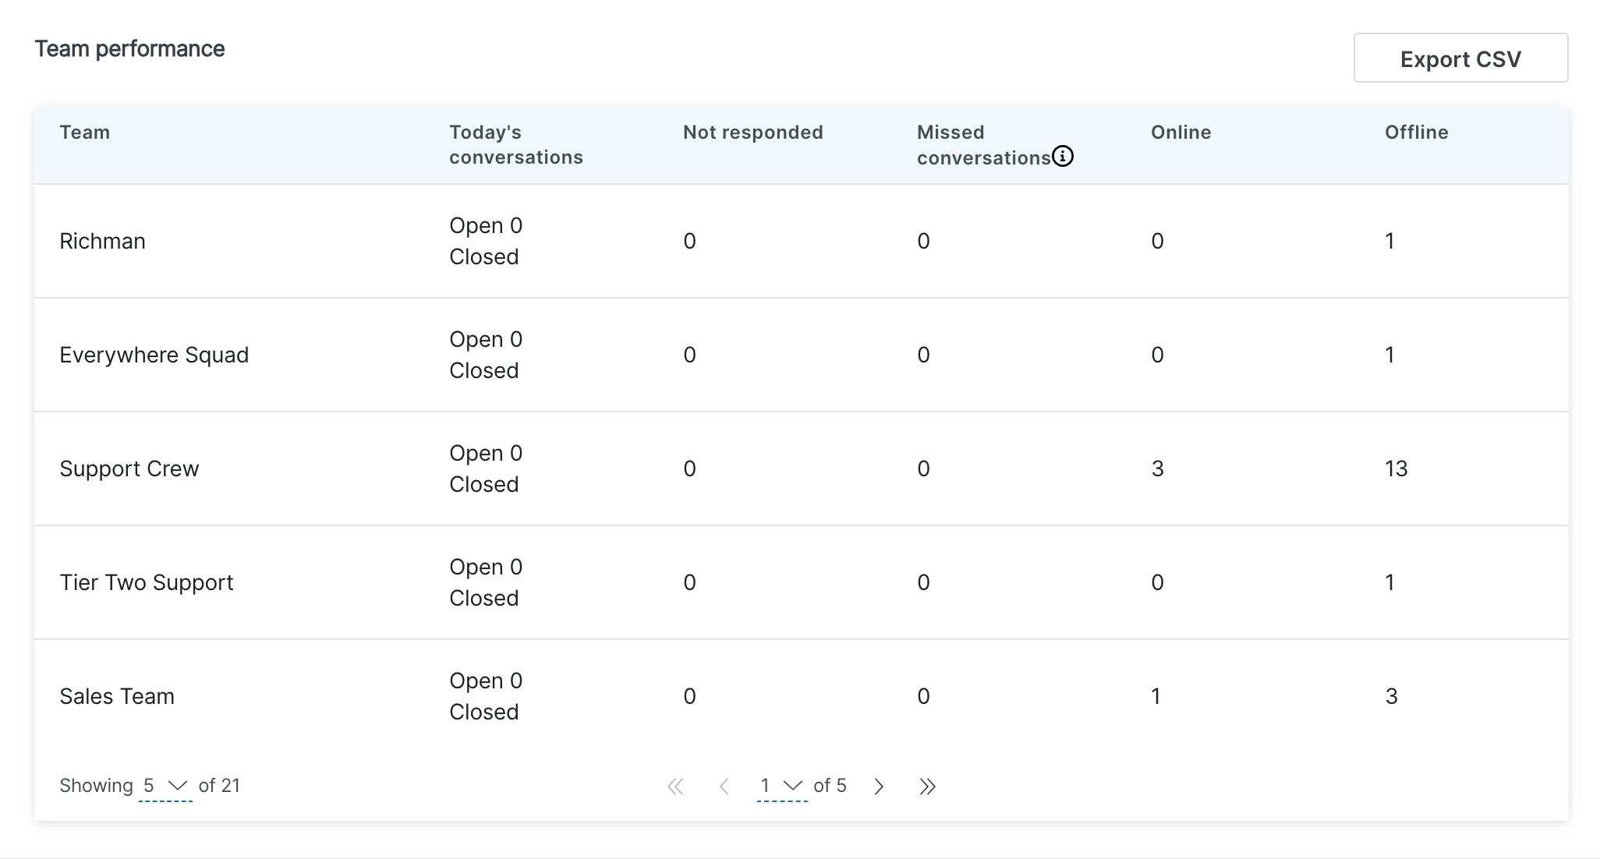Screen dimensions: 1600x859
Task: Click the Team performance heading
Action: coord(130,49)
